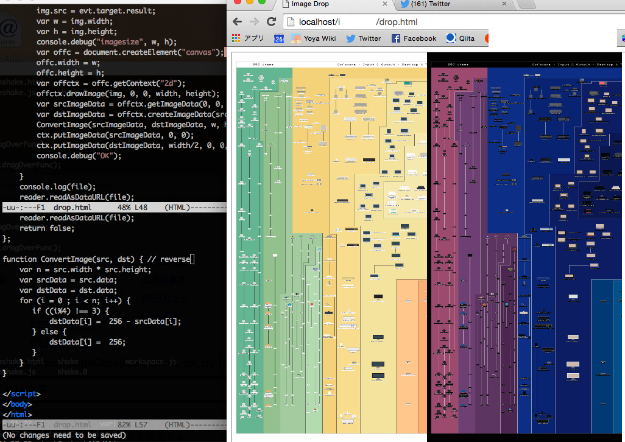
Task: Click the closing "</script>" tag line
Action: [x=21, y=394]
